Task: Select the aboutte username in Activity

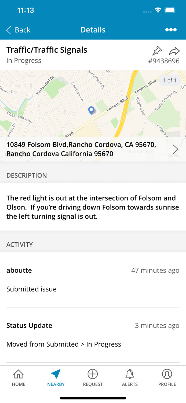Action: [19, 270]
